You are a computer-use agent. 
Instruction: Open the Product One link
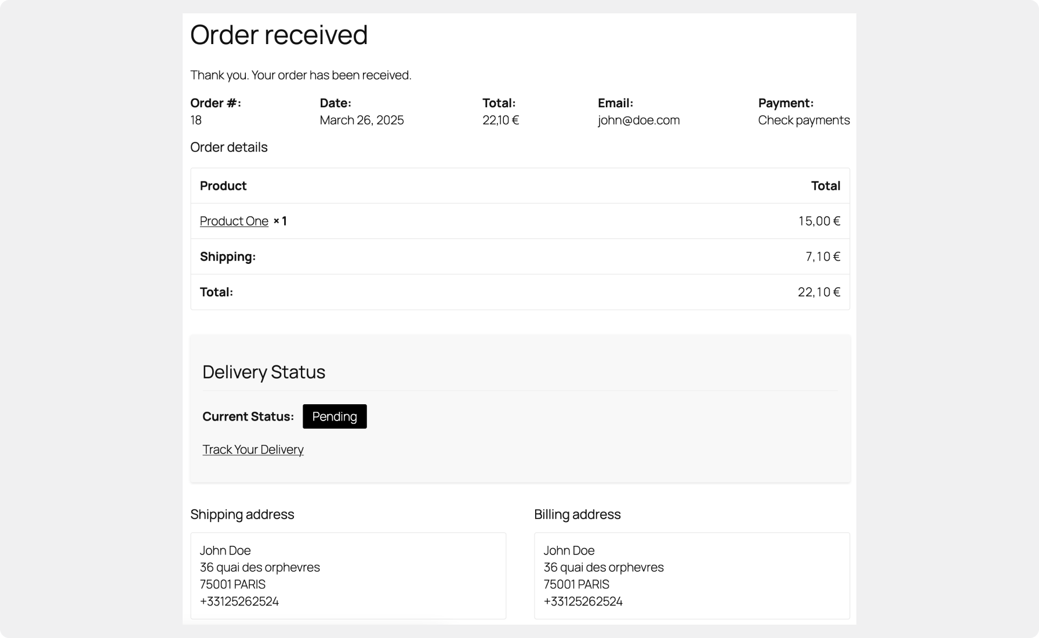point(234,221)
